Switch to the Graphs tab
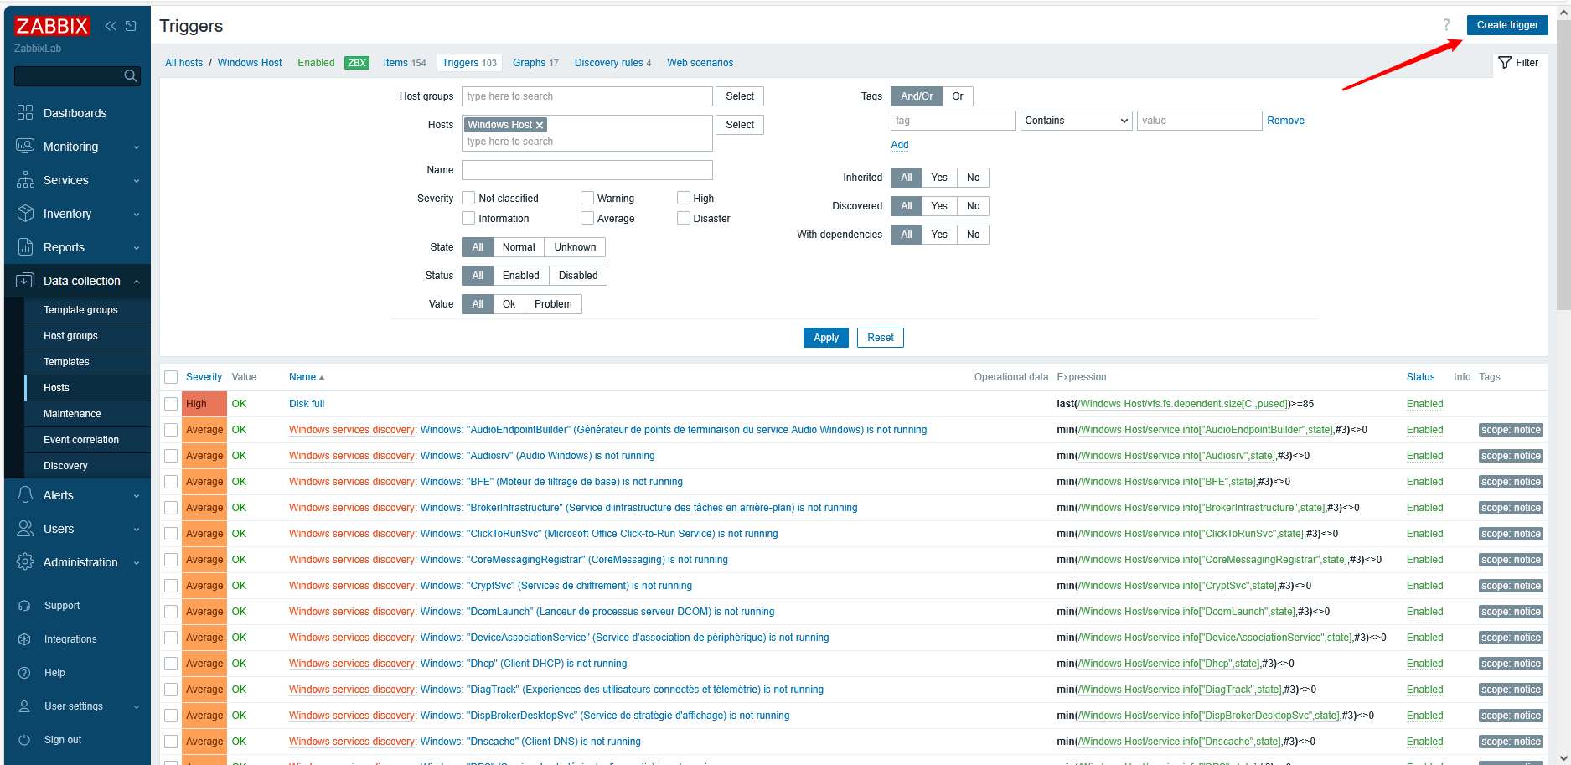The width and height of the screenshot is (1571, 765). click(x=529, y=63)
